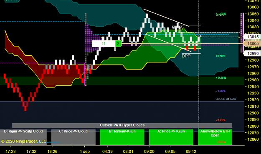Click the '+0,50%' level label
Viewport: 261px width, 154px height.
pyautogui.click(x=220, y=56)
